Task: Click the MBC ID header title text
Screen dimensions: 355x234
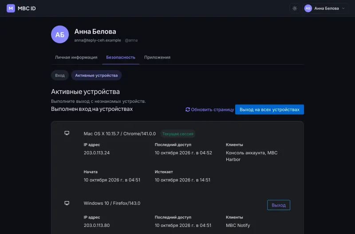Action: point(27,8)
